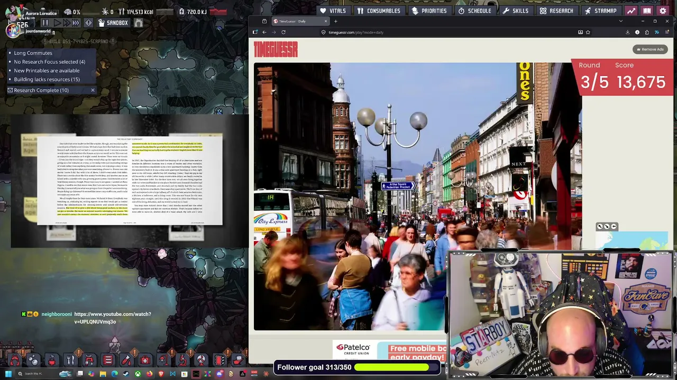Open the YouTube link in chat
The height and width of the screenshot is (380, 677).
click(113, 318)
